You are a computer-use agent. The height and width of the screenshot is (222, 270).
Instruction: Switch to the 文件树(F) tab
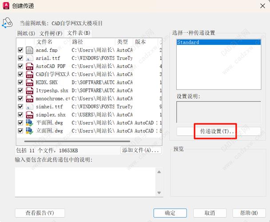51,33
